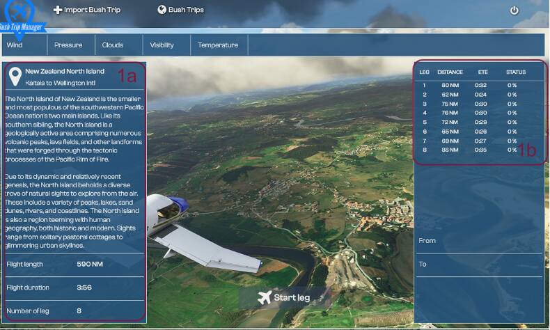Start the leg with Start leg button
550x330 pixels.
pos(284,298)
